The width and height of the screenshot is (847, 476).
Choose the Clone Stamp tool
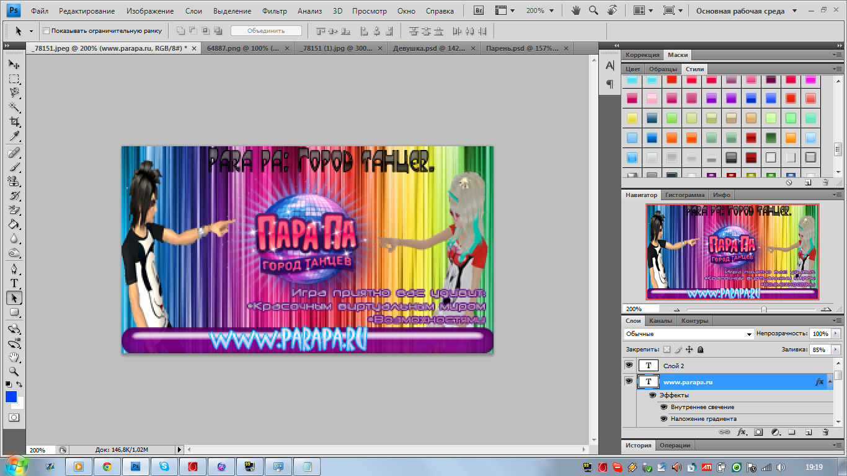click(14, 181)
